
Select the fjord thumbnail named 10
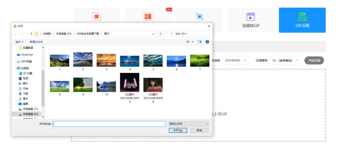point(106,86)
